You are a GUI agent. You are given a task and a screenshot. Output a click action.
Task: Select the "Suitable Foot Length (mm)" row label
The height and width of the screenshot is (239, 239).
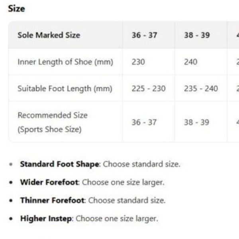click(65, 88)
